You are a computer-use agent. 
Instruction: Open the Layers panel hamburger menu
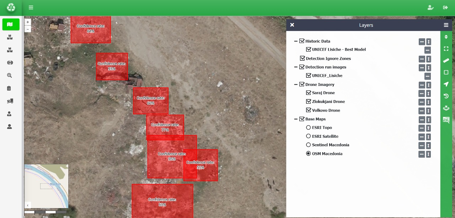(x=446, y=25)
